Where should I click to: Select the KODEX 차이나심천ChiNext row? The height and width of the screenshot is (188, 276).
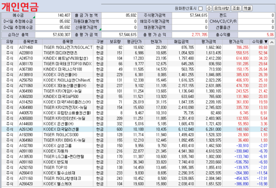(x=135, y=80)
